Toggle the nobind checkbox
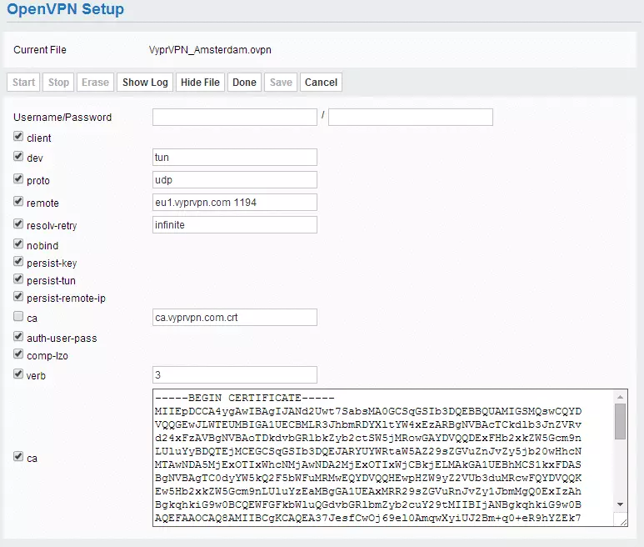 (18, 244)
